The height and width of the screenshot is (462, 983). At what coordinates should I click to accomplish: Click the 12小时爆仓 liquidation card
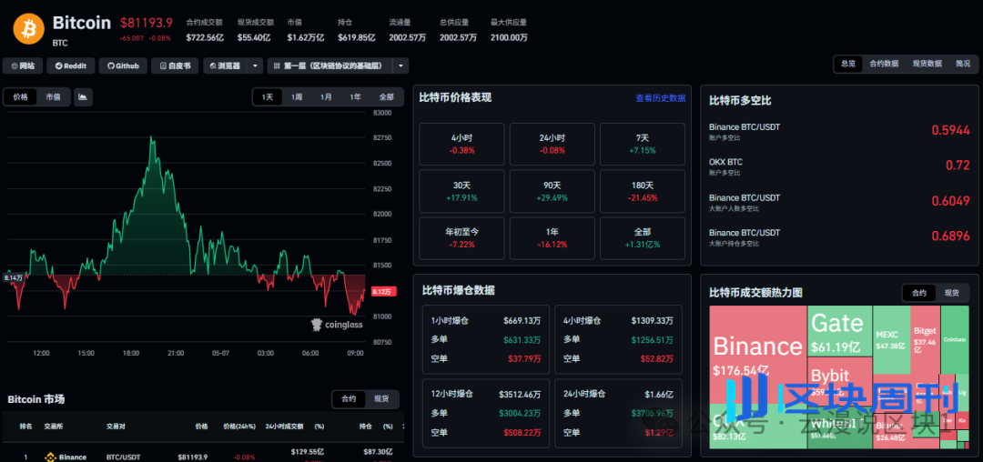(x=486, y=413)
